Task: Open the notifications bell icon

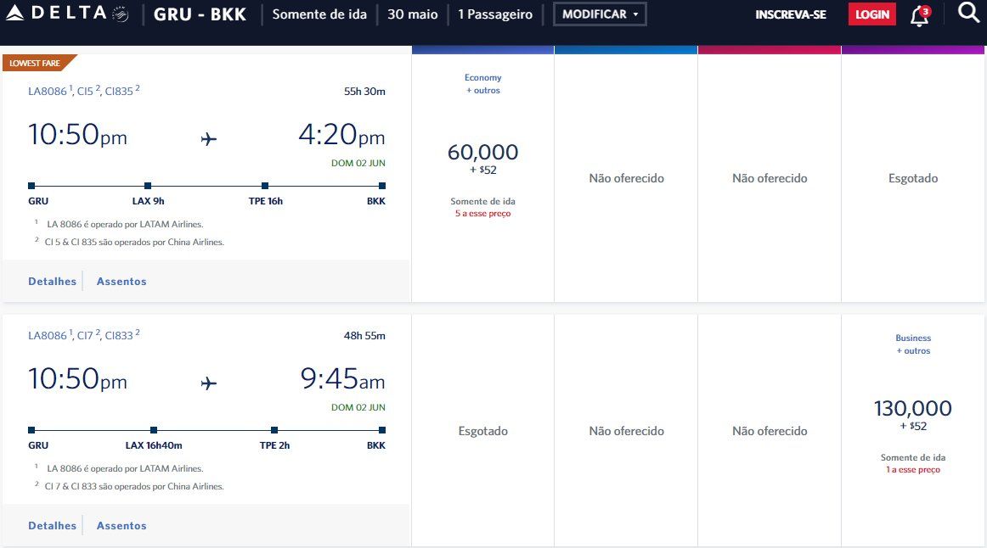Action: coord(920,16)
